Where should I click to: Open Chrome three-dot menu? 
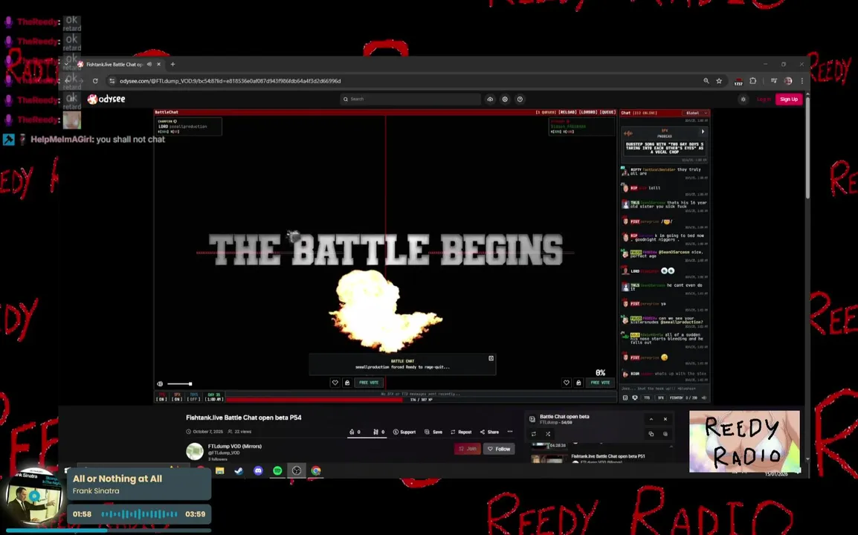click(802, 81)
